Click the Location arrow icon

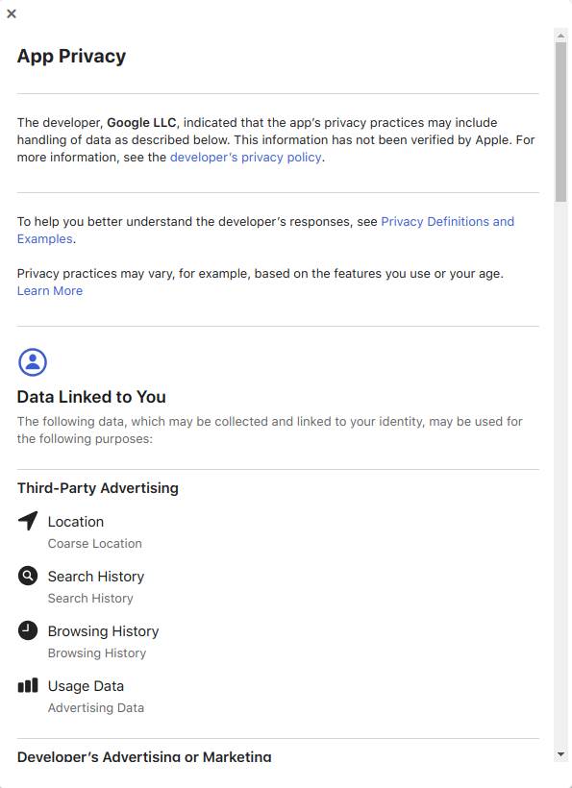point(28,521)
